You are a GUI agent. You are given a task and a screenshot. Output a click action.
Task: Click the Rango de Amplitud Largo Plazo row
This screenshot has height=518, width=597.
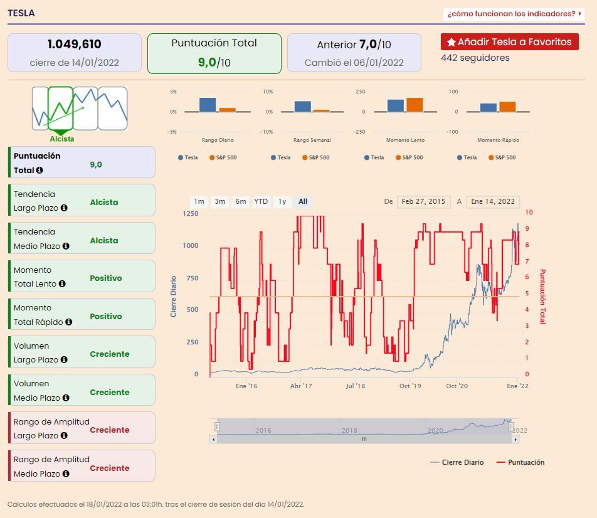pos(82,428)
